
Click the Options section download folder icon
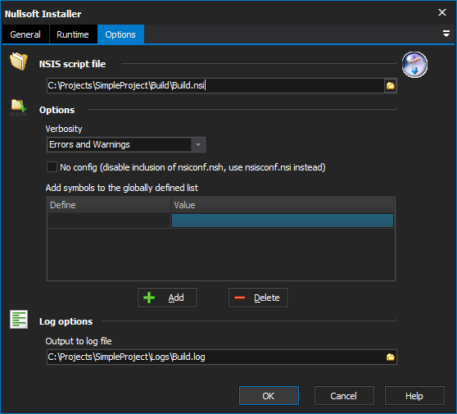point(18,108)
